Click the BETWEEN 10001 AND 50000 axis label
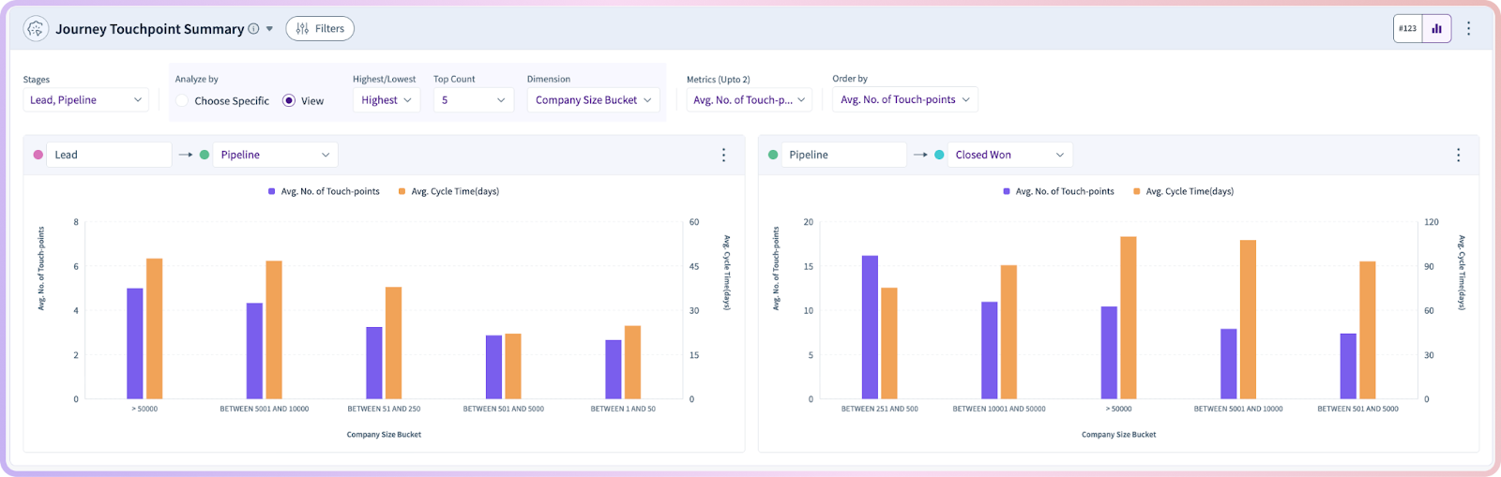The image size is (1501, 477). point(999,409)
